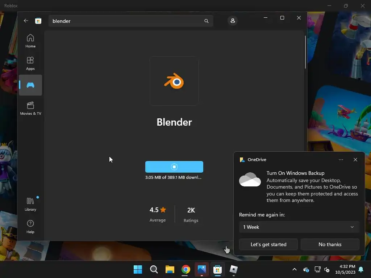Open Google Chrome from taskbar
This screenshot has height=278, width=371.
tap(186, 269)
